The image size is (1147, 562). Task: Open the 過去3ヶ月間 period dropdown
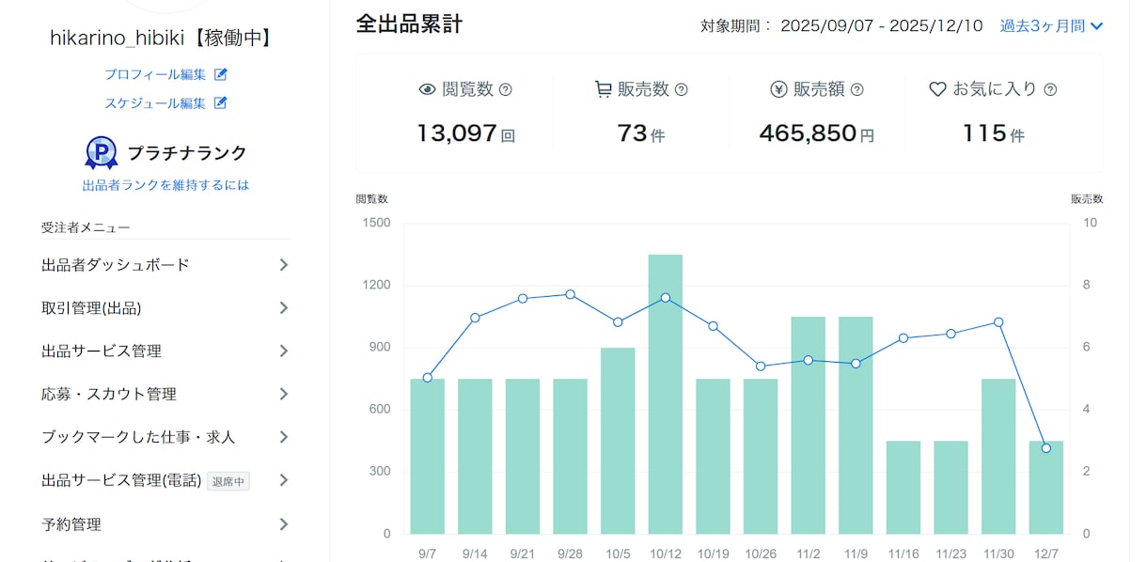point(1051,26)
